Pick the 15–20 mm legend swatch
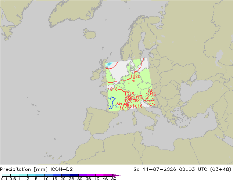 57,175
